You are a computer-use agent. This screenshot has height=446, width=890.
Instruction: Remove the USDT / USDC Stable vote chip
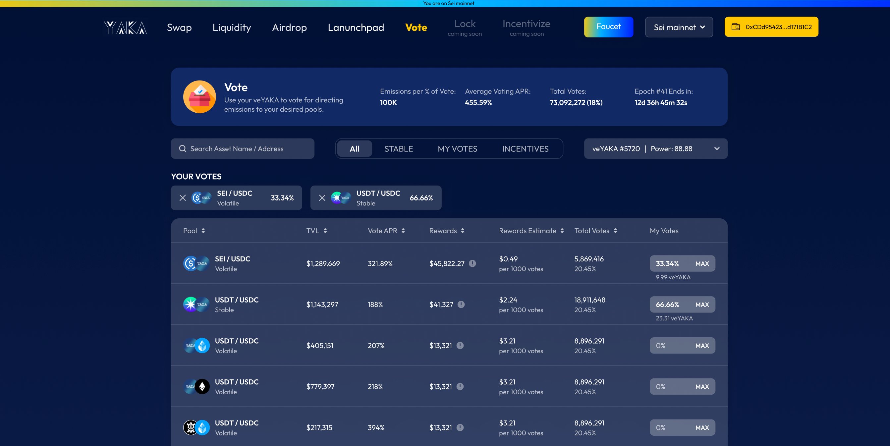322,197
